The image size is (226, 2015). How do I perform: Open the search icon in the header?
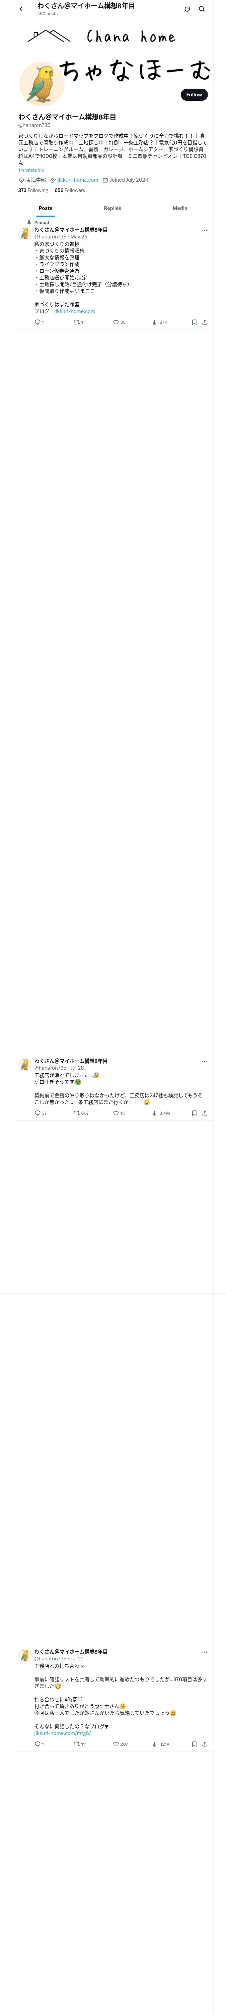click(x=202, y=9)
